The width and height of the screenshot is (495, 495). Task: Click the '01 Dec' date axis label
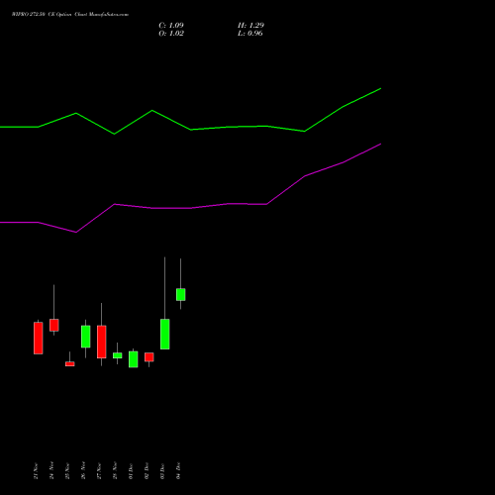click(131, 471)
